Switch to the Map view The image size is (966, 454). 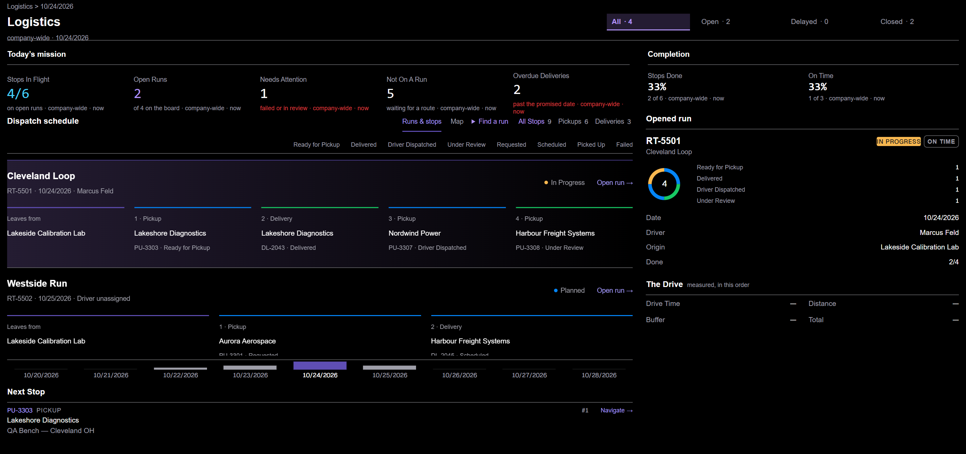(457, 121)
